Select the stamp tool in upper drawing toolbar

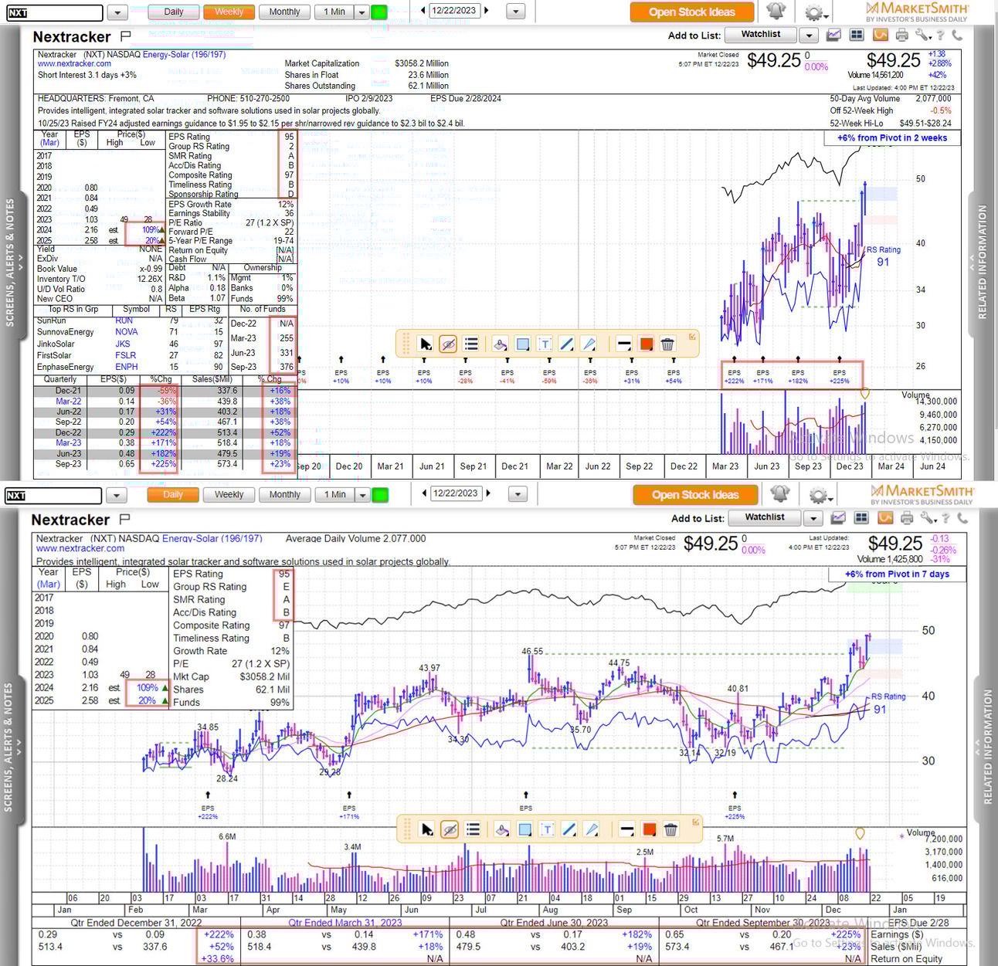point(500,344)
